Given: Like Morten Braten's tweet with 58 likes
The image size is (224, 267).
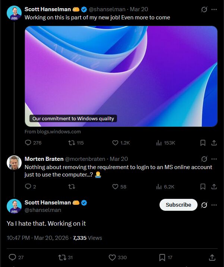Looking at the screenshot, I should (x=119, y=187).
